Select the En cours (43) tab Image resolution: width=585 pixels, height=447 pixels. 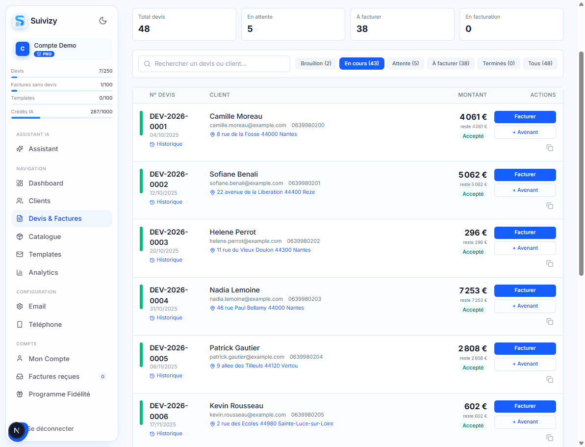click(x=361, y=63)
